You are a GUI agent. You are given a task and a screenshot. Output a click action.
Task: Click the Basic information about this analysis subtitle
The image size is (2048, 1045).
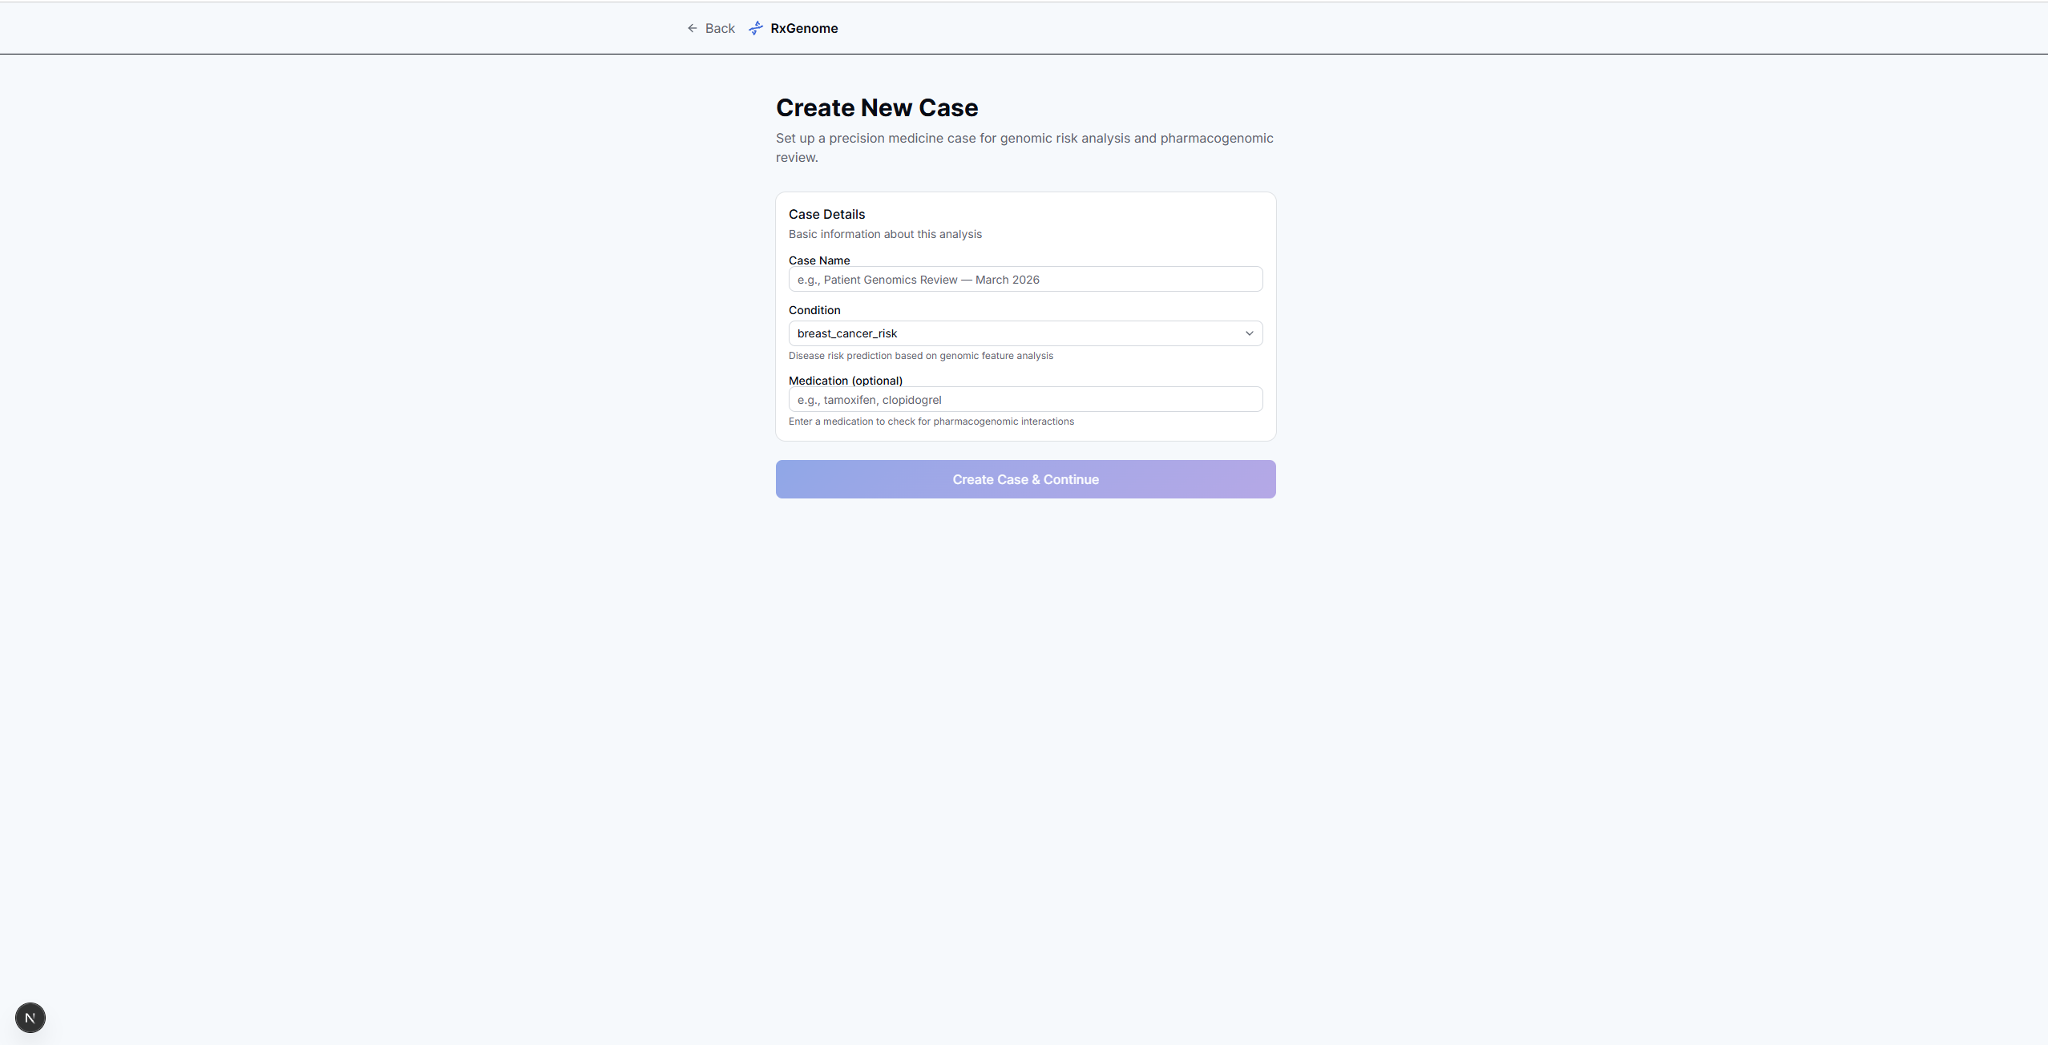[884, 234]
